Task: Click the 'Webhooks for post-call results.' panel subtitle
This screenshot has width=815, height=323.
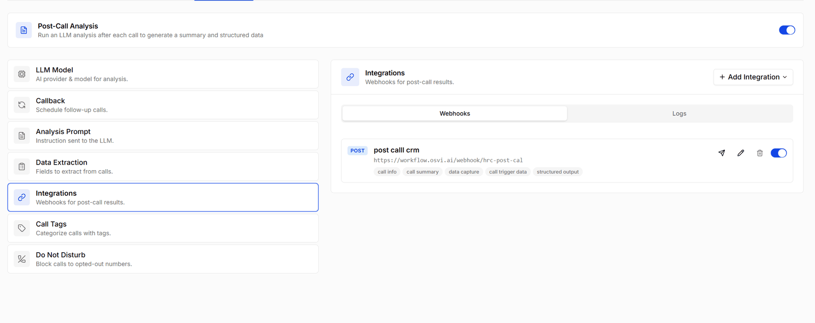Action: pyautogui.click(x=410, y=82)
